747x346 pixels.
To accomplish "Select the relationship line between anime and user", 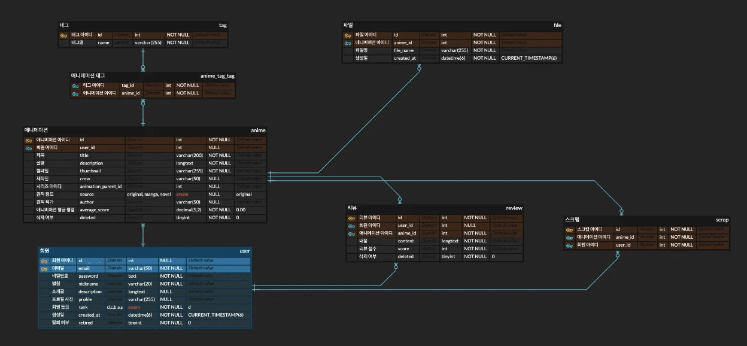I will coord(143,235).
